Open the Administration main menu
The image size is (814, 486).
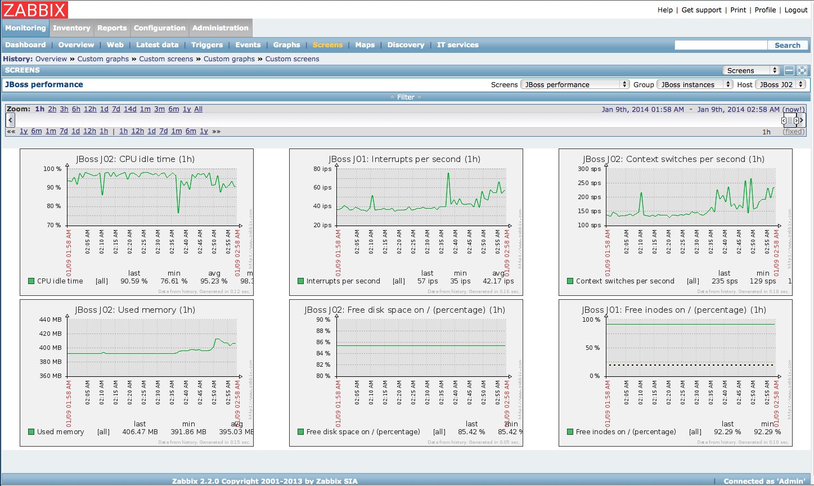click(221, 28)
